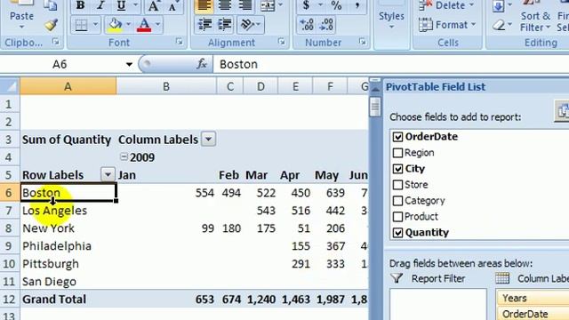Select row 12 header
This screenshot has width=569, height=320.
click(10, 300)
